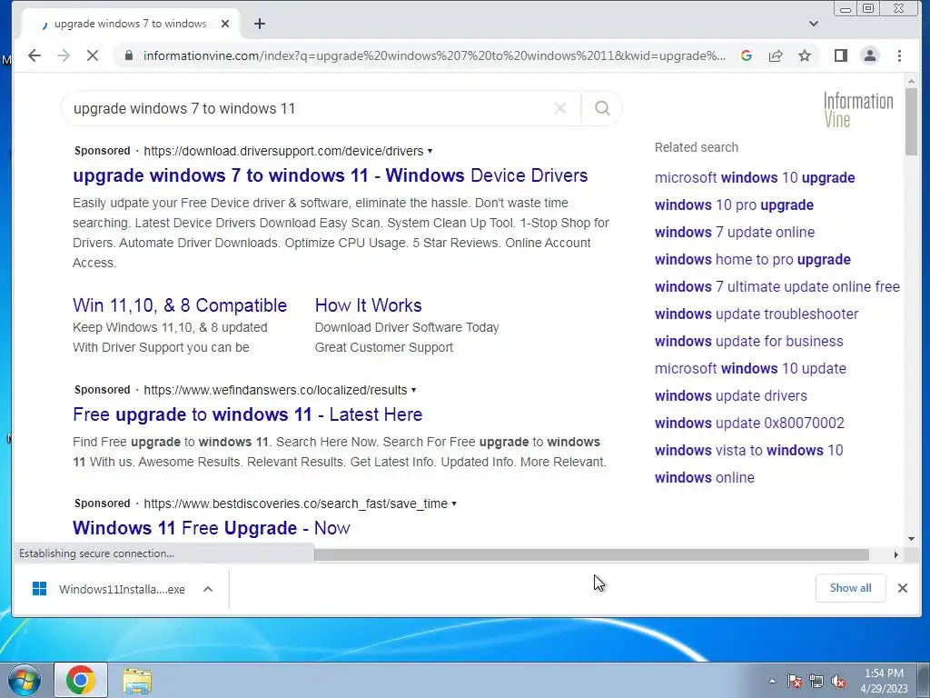930x698 pixels.
Task: Clear the search box text
Action: [x=559, y=108]
